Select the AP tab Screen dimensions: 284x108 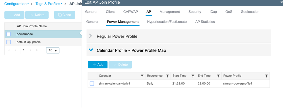tap(149, 12)
